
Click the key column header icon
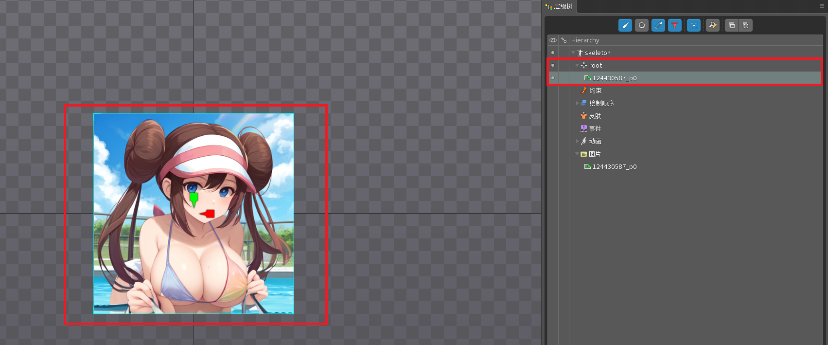click(564, 40)
